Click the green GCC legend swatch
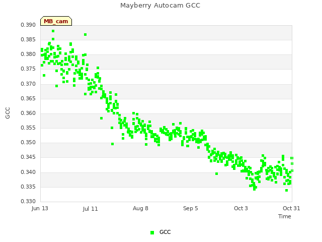Viewport: 322px width, 242px height. click(x=152, y=232)
